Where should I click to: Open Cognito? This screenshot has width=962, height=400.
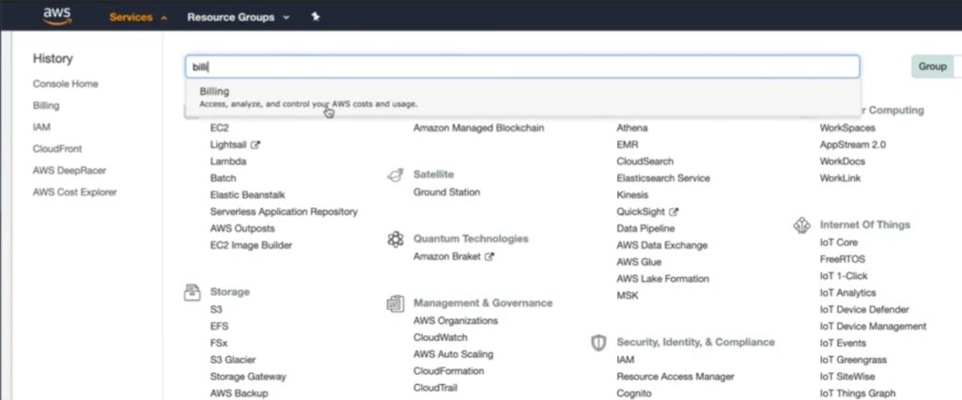tap(634, 393)
